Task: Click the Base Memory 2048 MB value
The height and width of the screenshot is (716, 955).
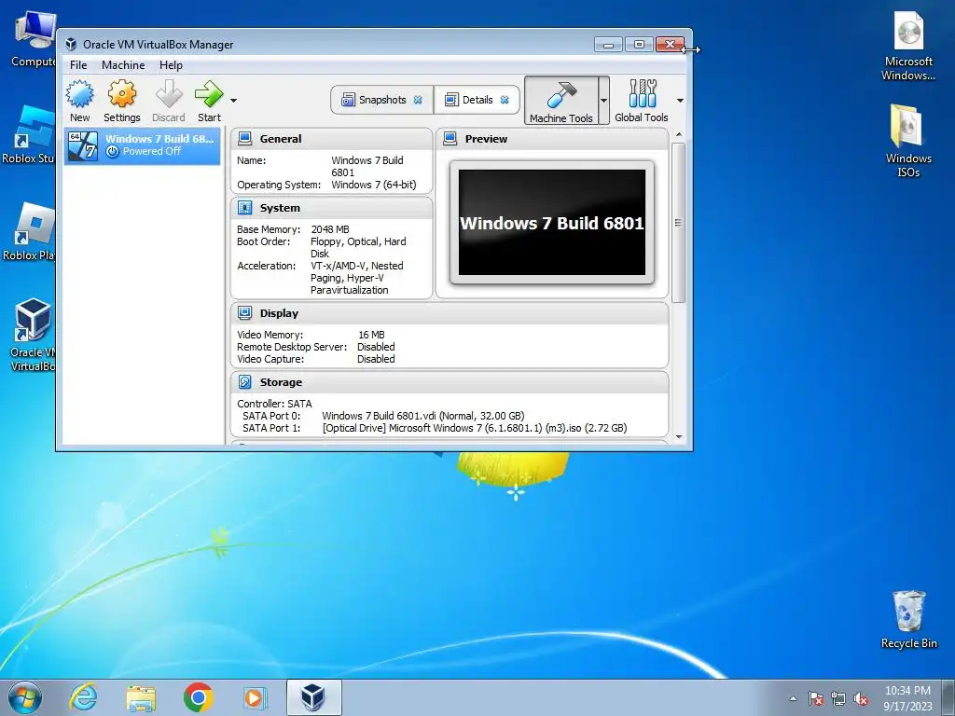Action: pos(330,229)
